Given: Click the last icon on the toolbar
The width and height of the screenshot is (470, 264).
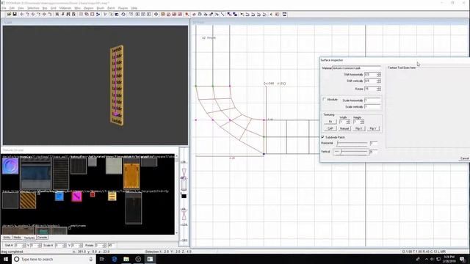Looking at the screenshot, I should [x=284, y=14].
